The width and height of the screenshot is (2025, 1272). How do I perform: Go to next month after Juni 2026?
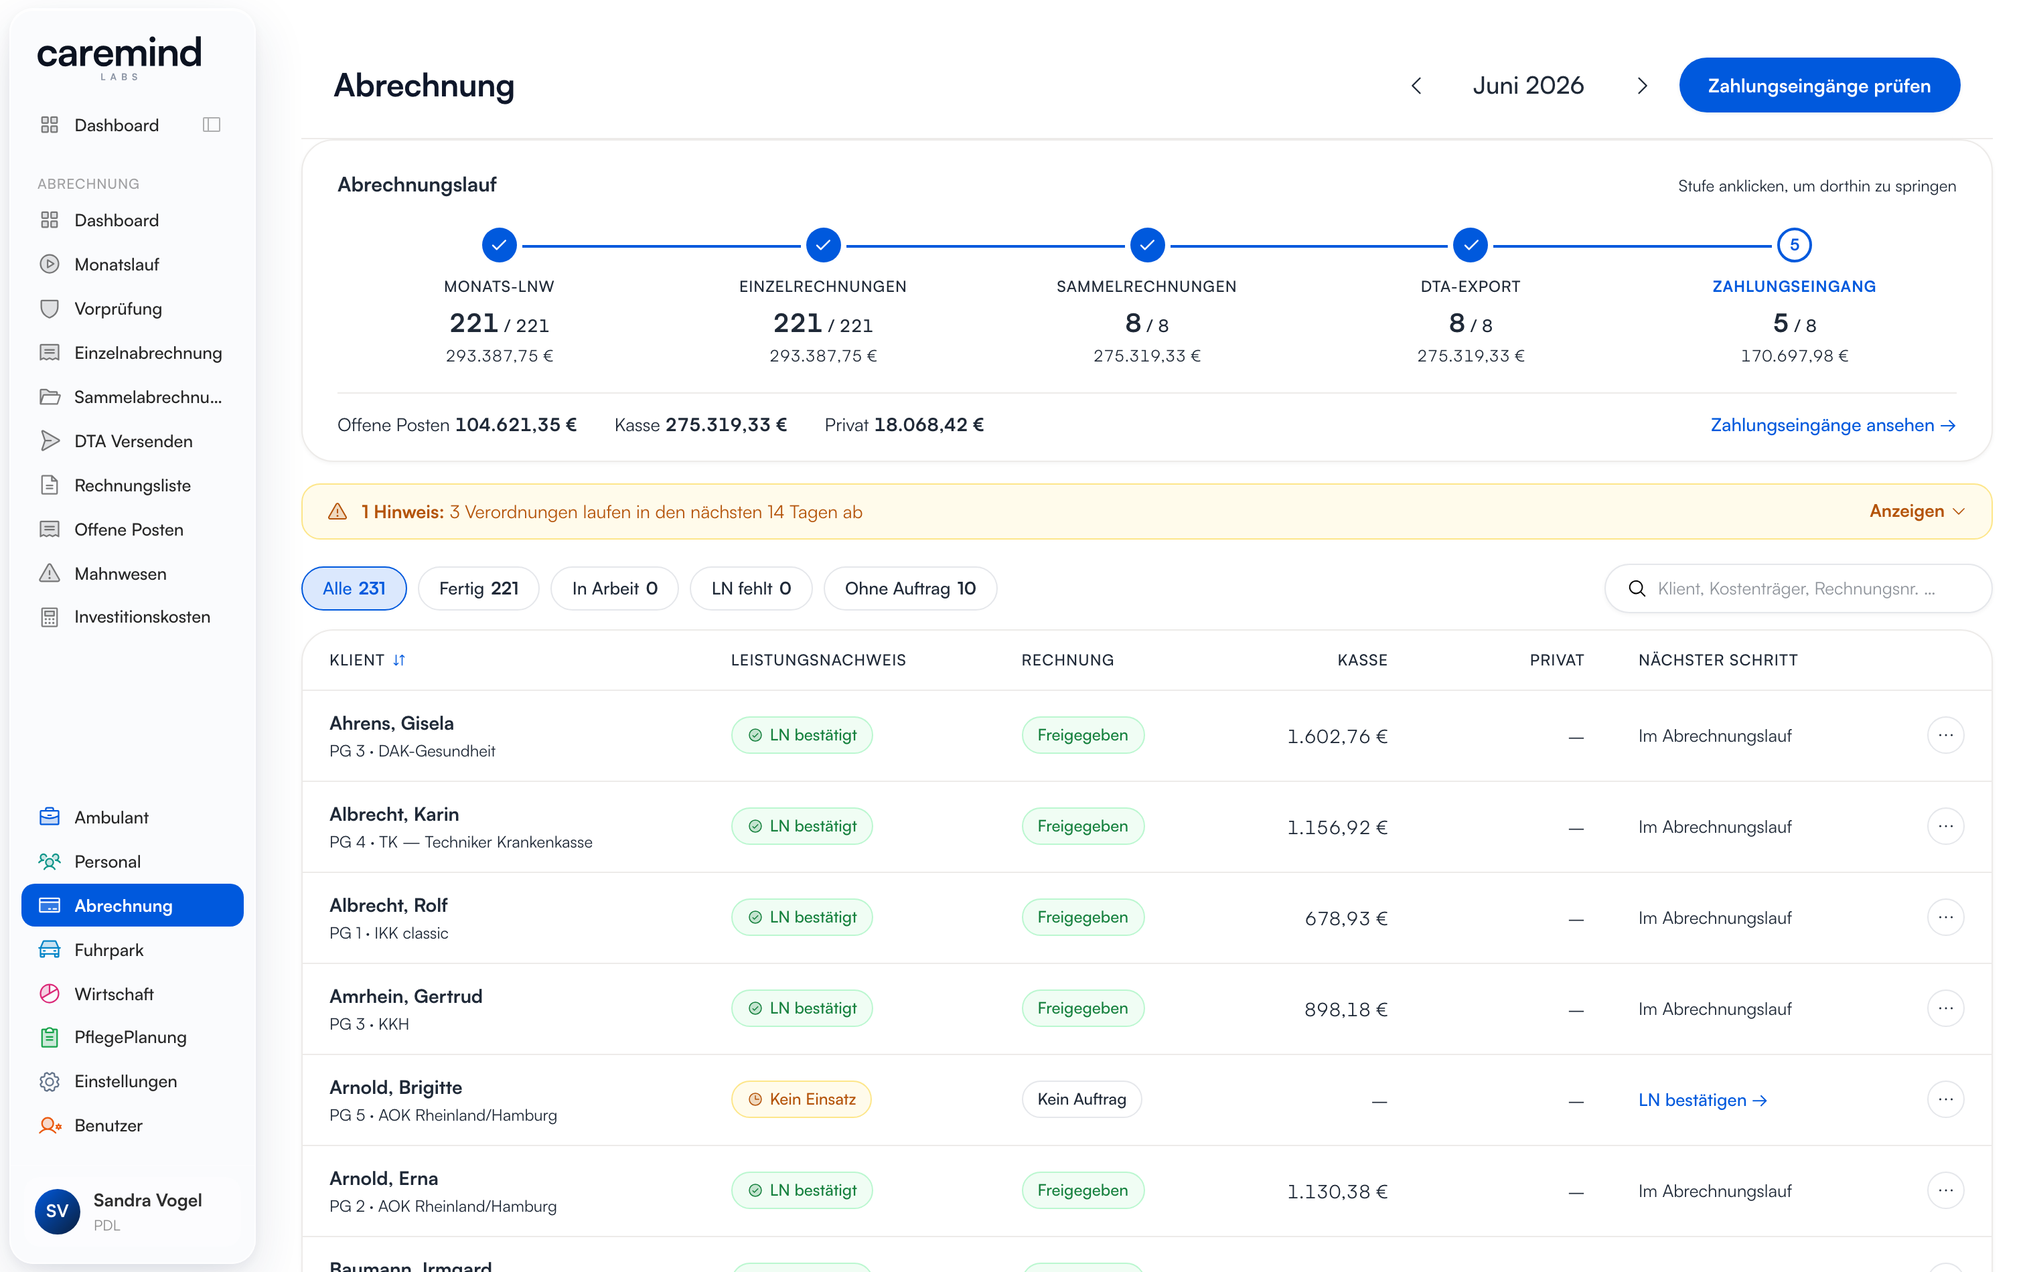[x=1641, y=86]
